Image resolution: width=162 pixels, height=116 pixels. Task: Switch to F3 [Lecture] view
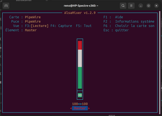[37, 26]
